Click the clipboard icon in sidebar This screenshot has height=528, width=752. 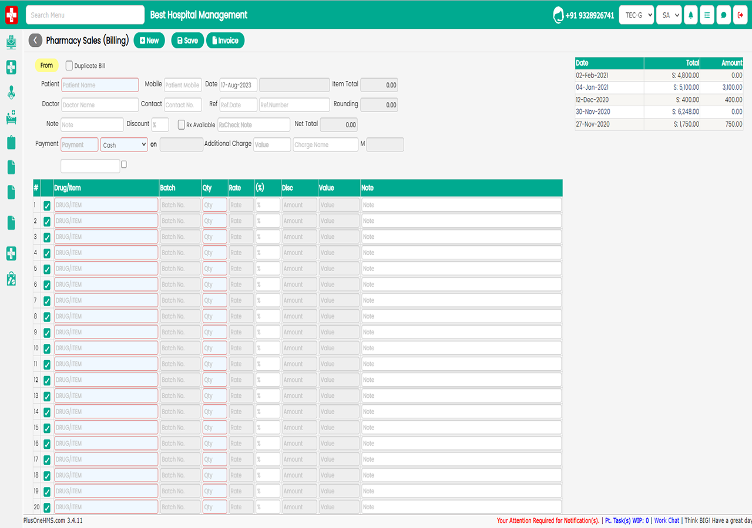coord(11,143)
